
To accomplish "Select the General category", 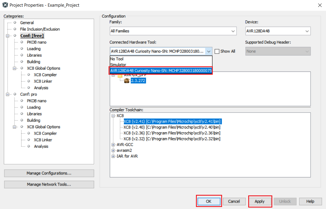I will point(27,23).
